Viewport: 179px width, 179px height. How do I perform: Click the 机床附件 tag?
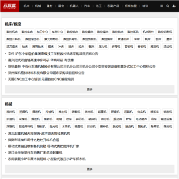[x=148, y=32]
